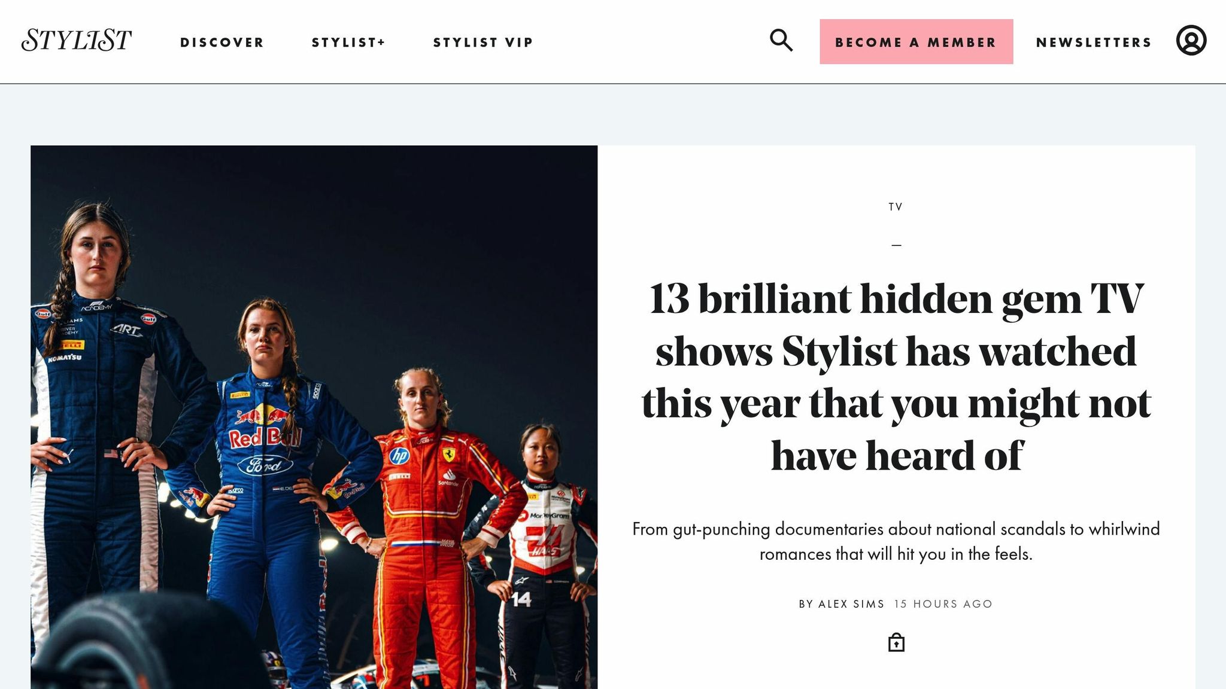1226x689 pixels.
Task: Open the Newsletters link
Action: [1094, 42]
